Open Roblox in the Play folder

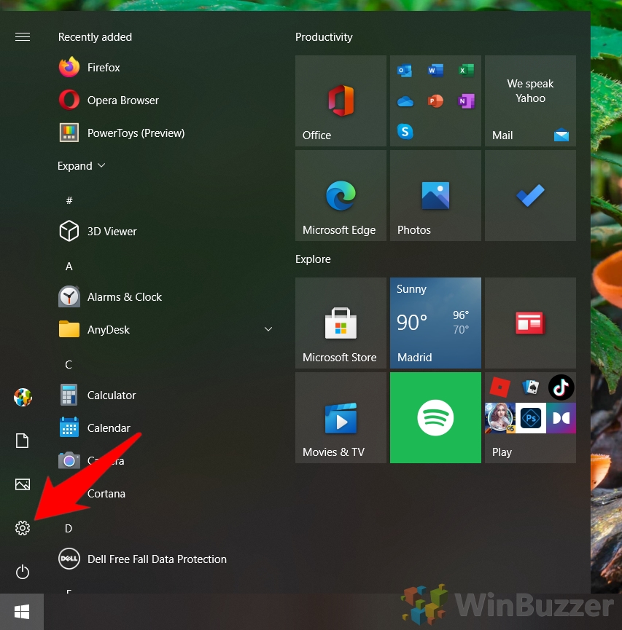(500, 387)
